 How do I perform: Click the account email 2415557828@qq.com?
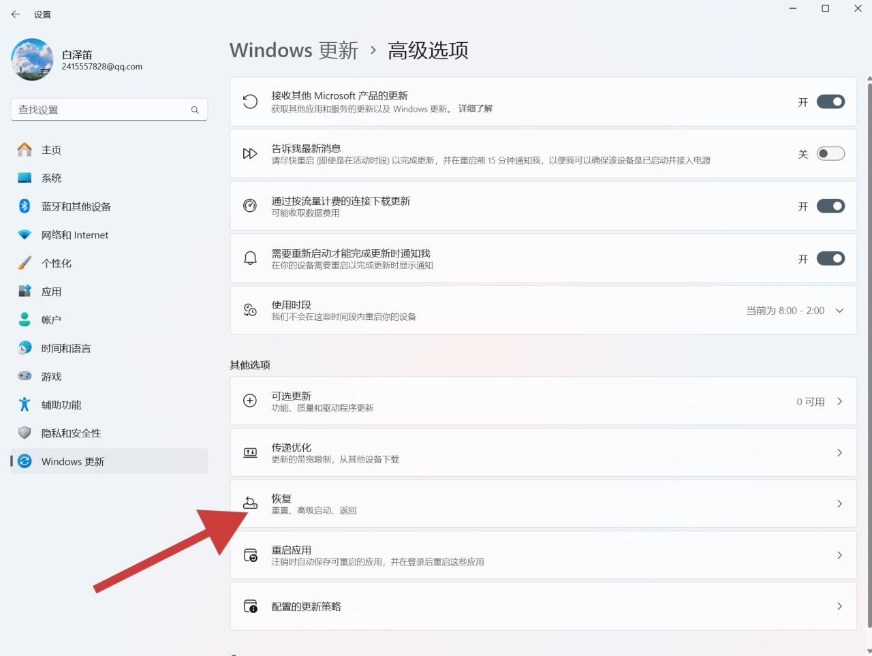click(x=102, y=67)
